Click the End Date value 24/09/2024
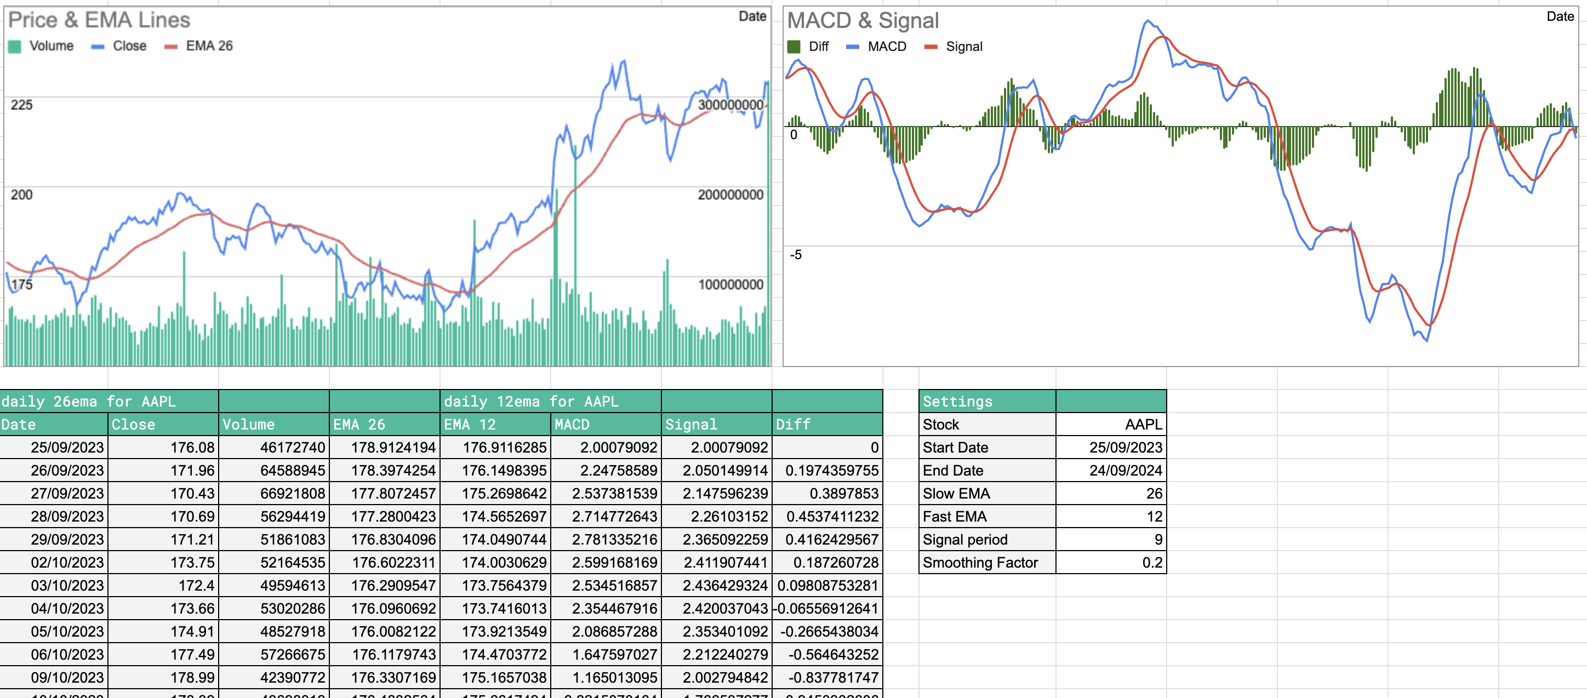 point(1111,471)
